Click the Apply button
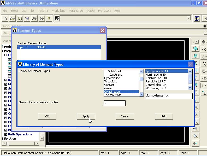Viewport: 207px width, 156px height. (x=86, y=116)
